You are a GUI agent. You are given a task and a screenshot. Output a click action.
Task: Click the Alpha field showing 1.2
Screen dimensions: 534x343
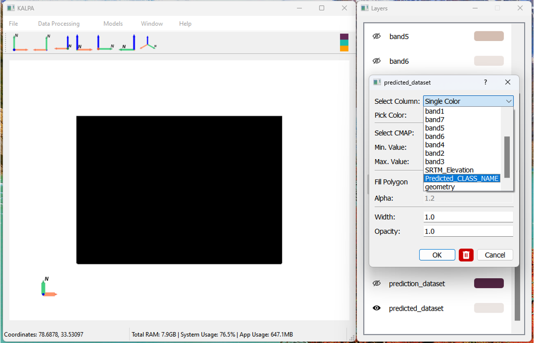[468, 198]
